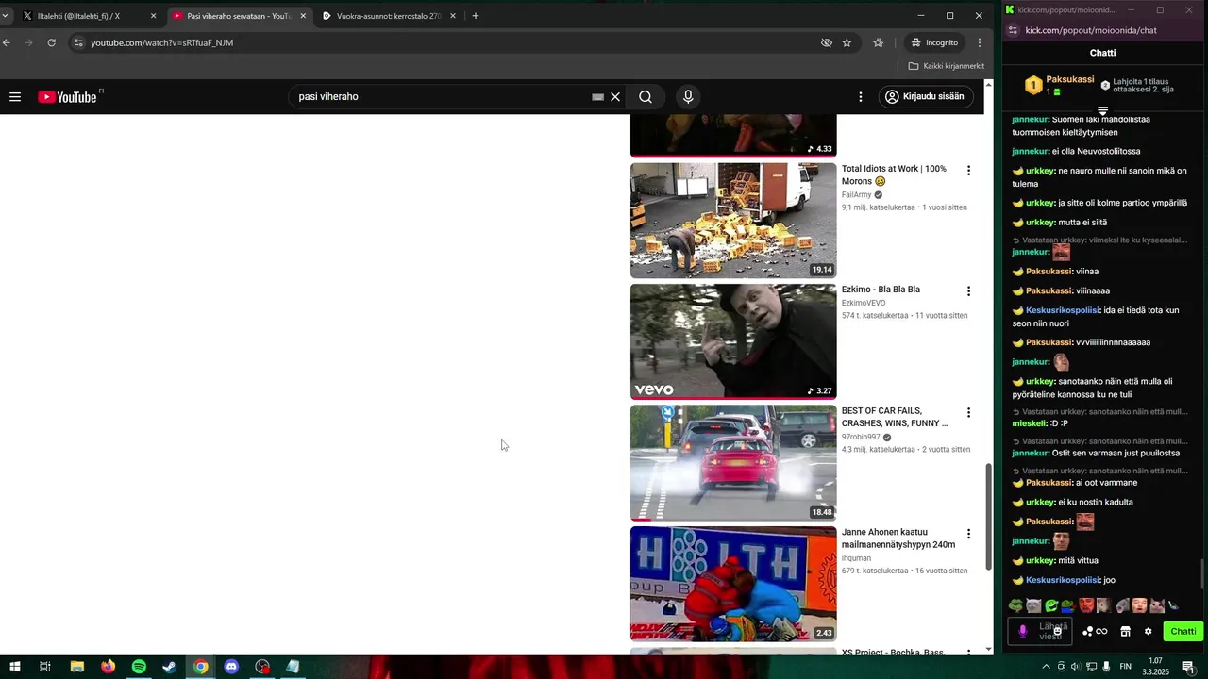This screenshot has height=679, width=1208.
Task: Open the EzkimoVEVO channel link
Action: click(x=864, y=303)
